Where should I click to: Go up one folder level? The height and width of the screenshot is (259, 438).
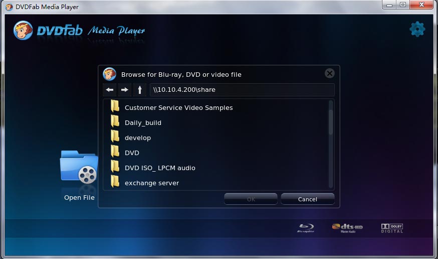[140, 90]
